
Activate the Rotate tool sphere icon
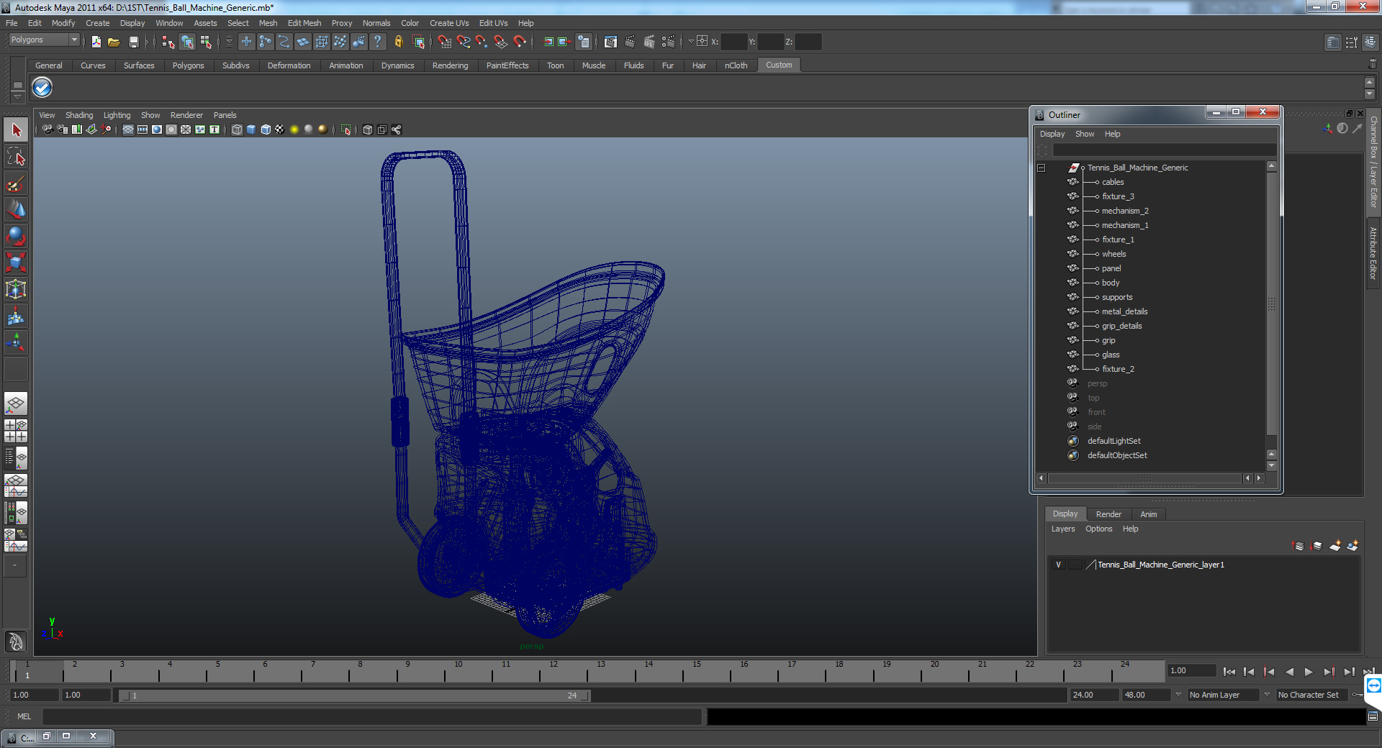click(x=16, y=236)
